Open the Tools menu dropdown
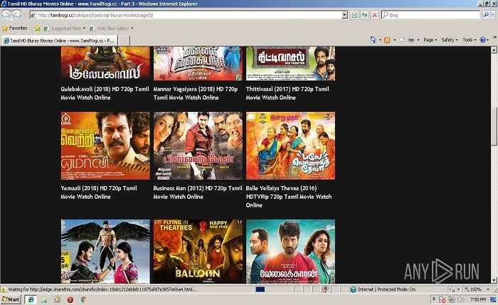 coord(469,40)
